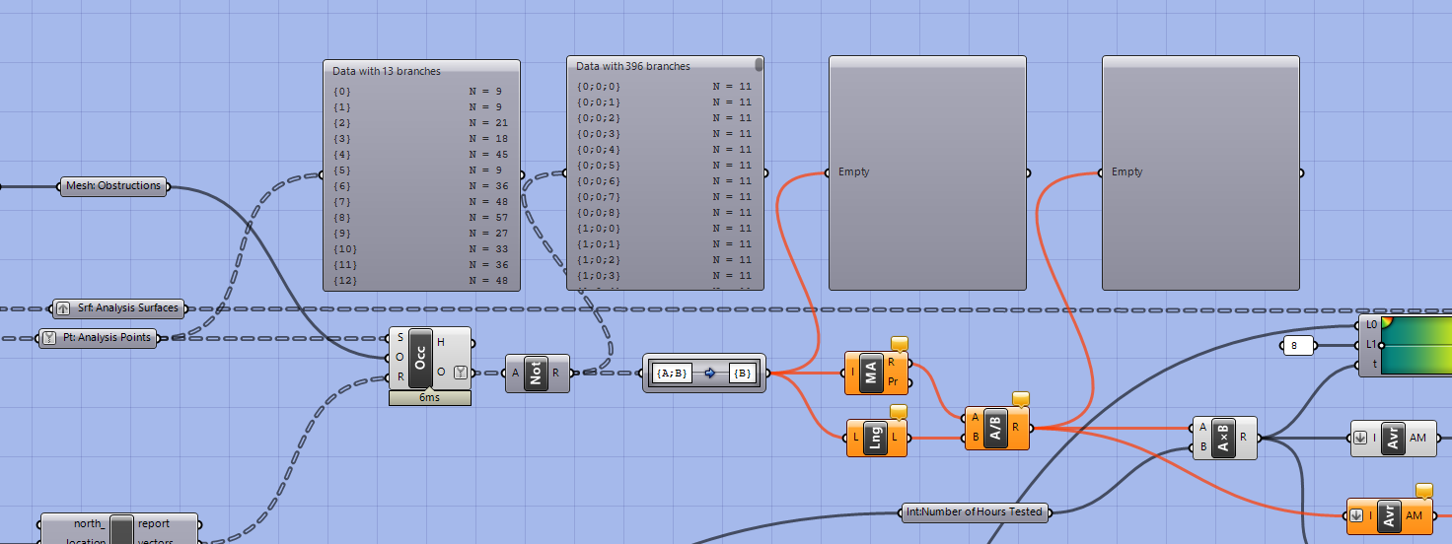
Task: Open the warning balloon above A/B component
Action: 1021,398
